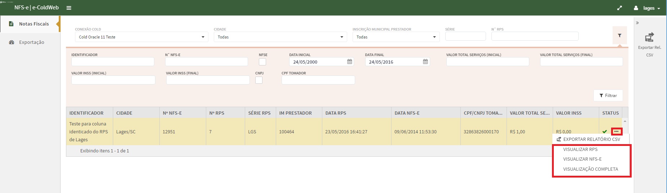Open the lages user menu
The width and height of the screenshot is (667, 193).
[x=648, y=8]
